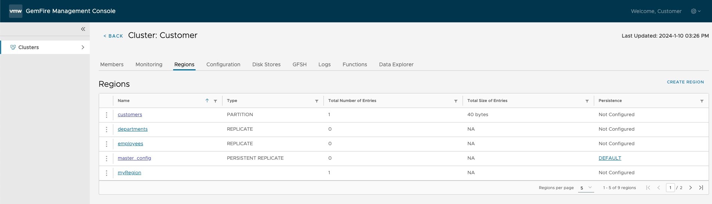The image size is (712, 204).
Task: Open actions menu for customers row
Action: pyautogui.click(x=107, y=115)
